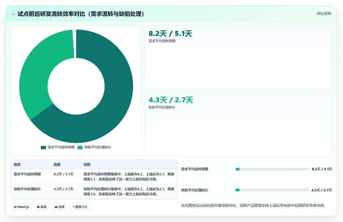Click the lightning icon beside the title
This screenshot has height=222, width=343.
[14, 14]
